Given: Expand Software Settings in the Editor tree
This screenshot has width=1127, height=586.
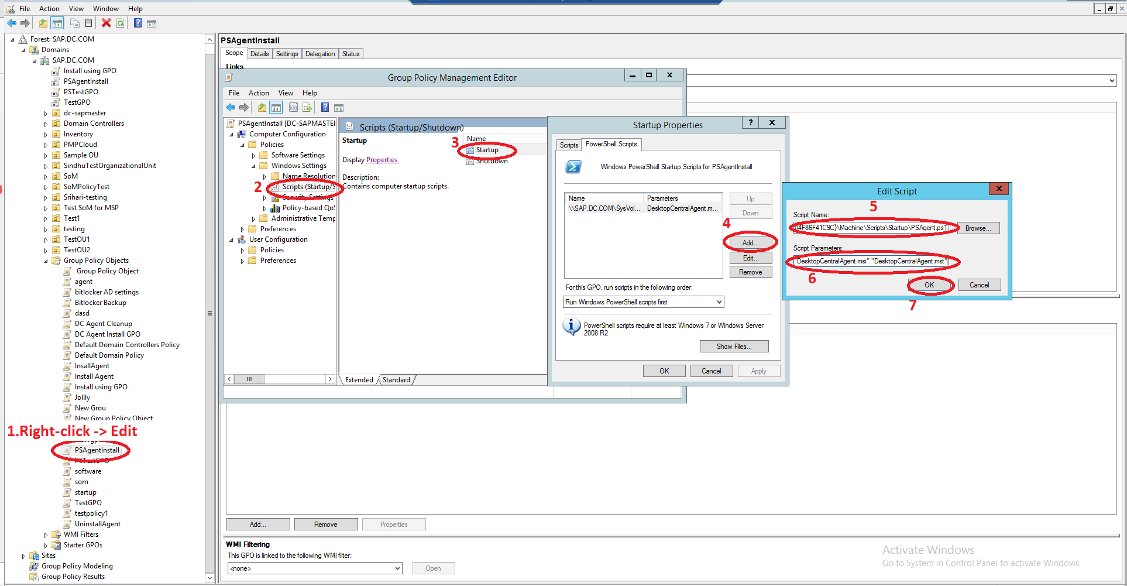Looking at the screenshot, I should [x=253, y=156].
